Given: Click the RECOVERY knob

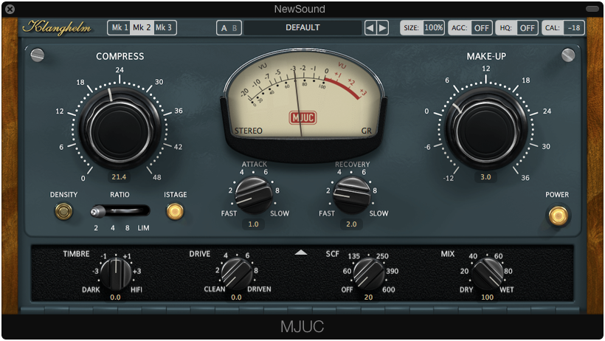Looking at the screenshot, I should point(351,195).
